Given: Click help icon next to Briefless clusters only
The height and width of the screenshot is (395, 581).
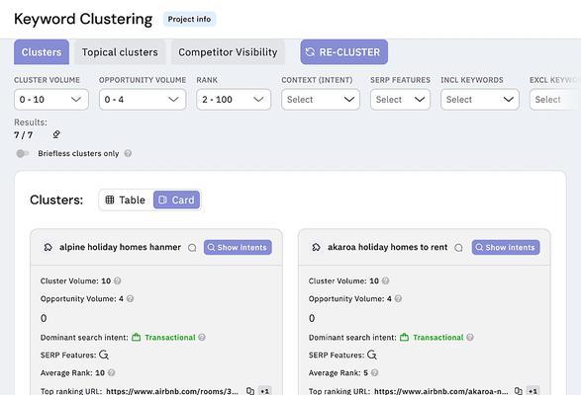Looking at the screenshot, I should [x=128, y=153].
